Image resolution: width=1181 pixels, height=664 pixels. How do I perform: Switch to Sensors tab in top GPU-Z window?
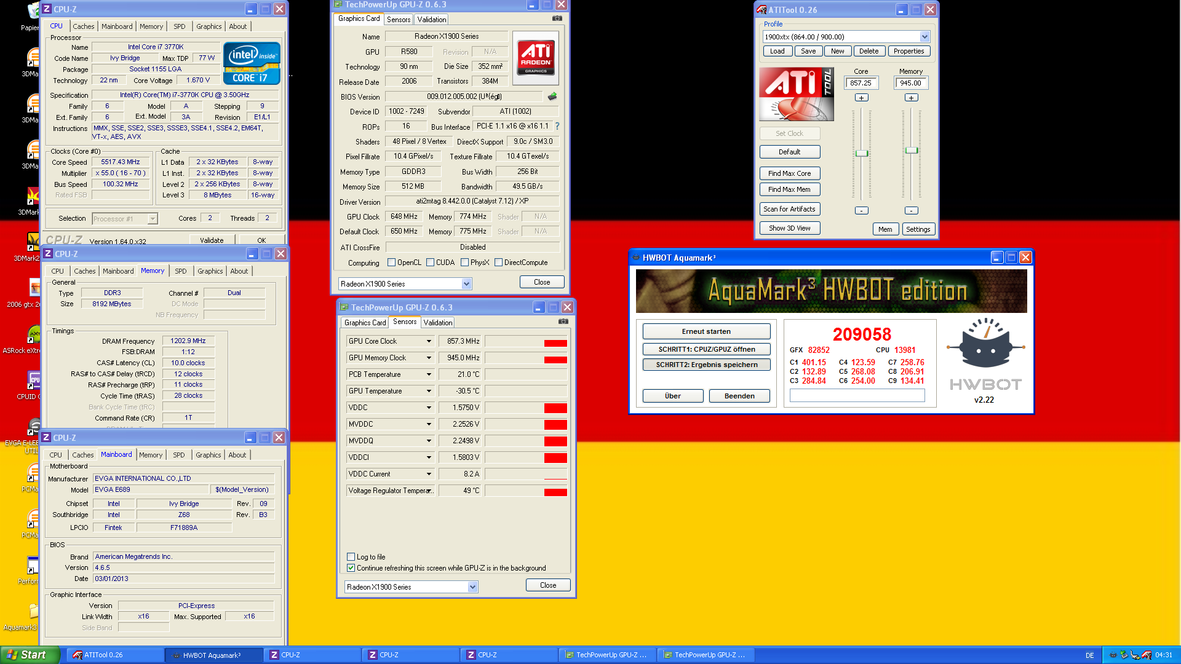399,20
